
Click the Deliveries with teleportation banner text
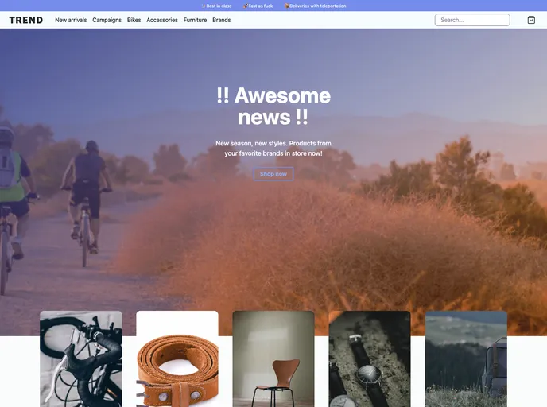318,6
